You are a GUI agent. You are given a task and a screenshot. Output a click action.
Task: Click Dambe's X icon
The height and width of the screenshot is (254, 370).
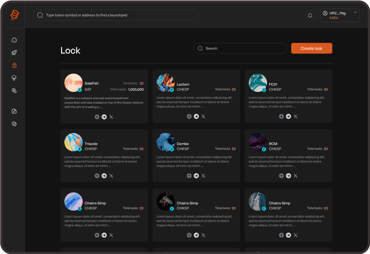coord(203,176)
